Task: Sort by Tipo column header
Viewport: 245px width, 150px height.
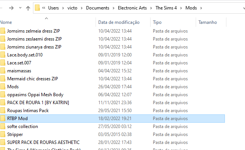Action: tap(157, 22)
